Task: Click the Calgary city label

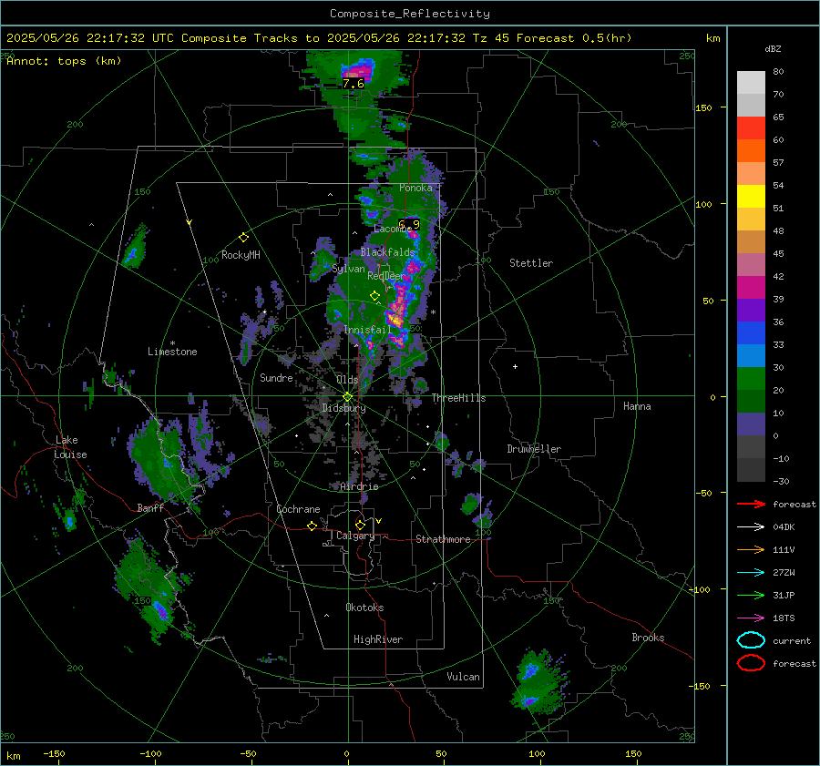Action: [355, 536]
